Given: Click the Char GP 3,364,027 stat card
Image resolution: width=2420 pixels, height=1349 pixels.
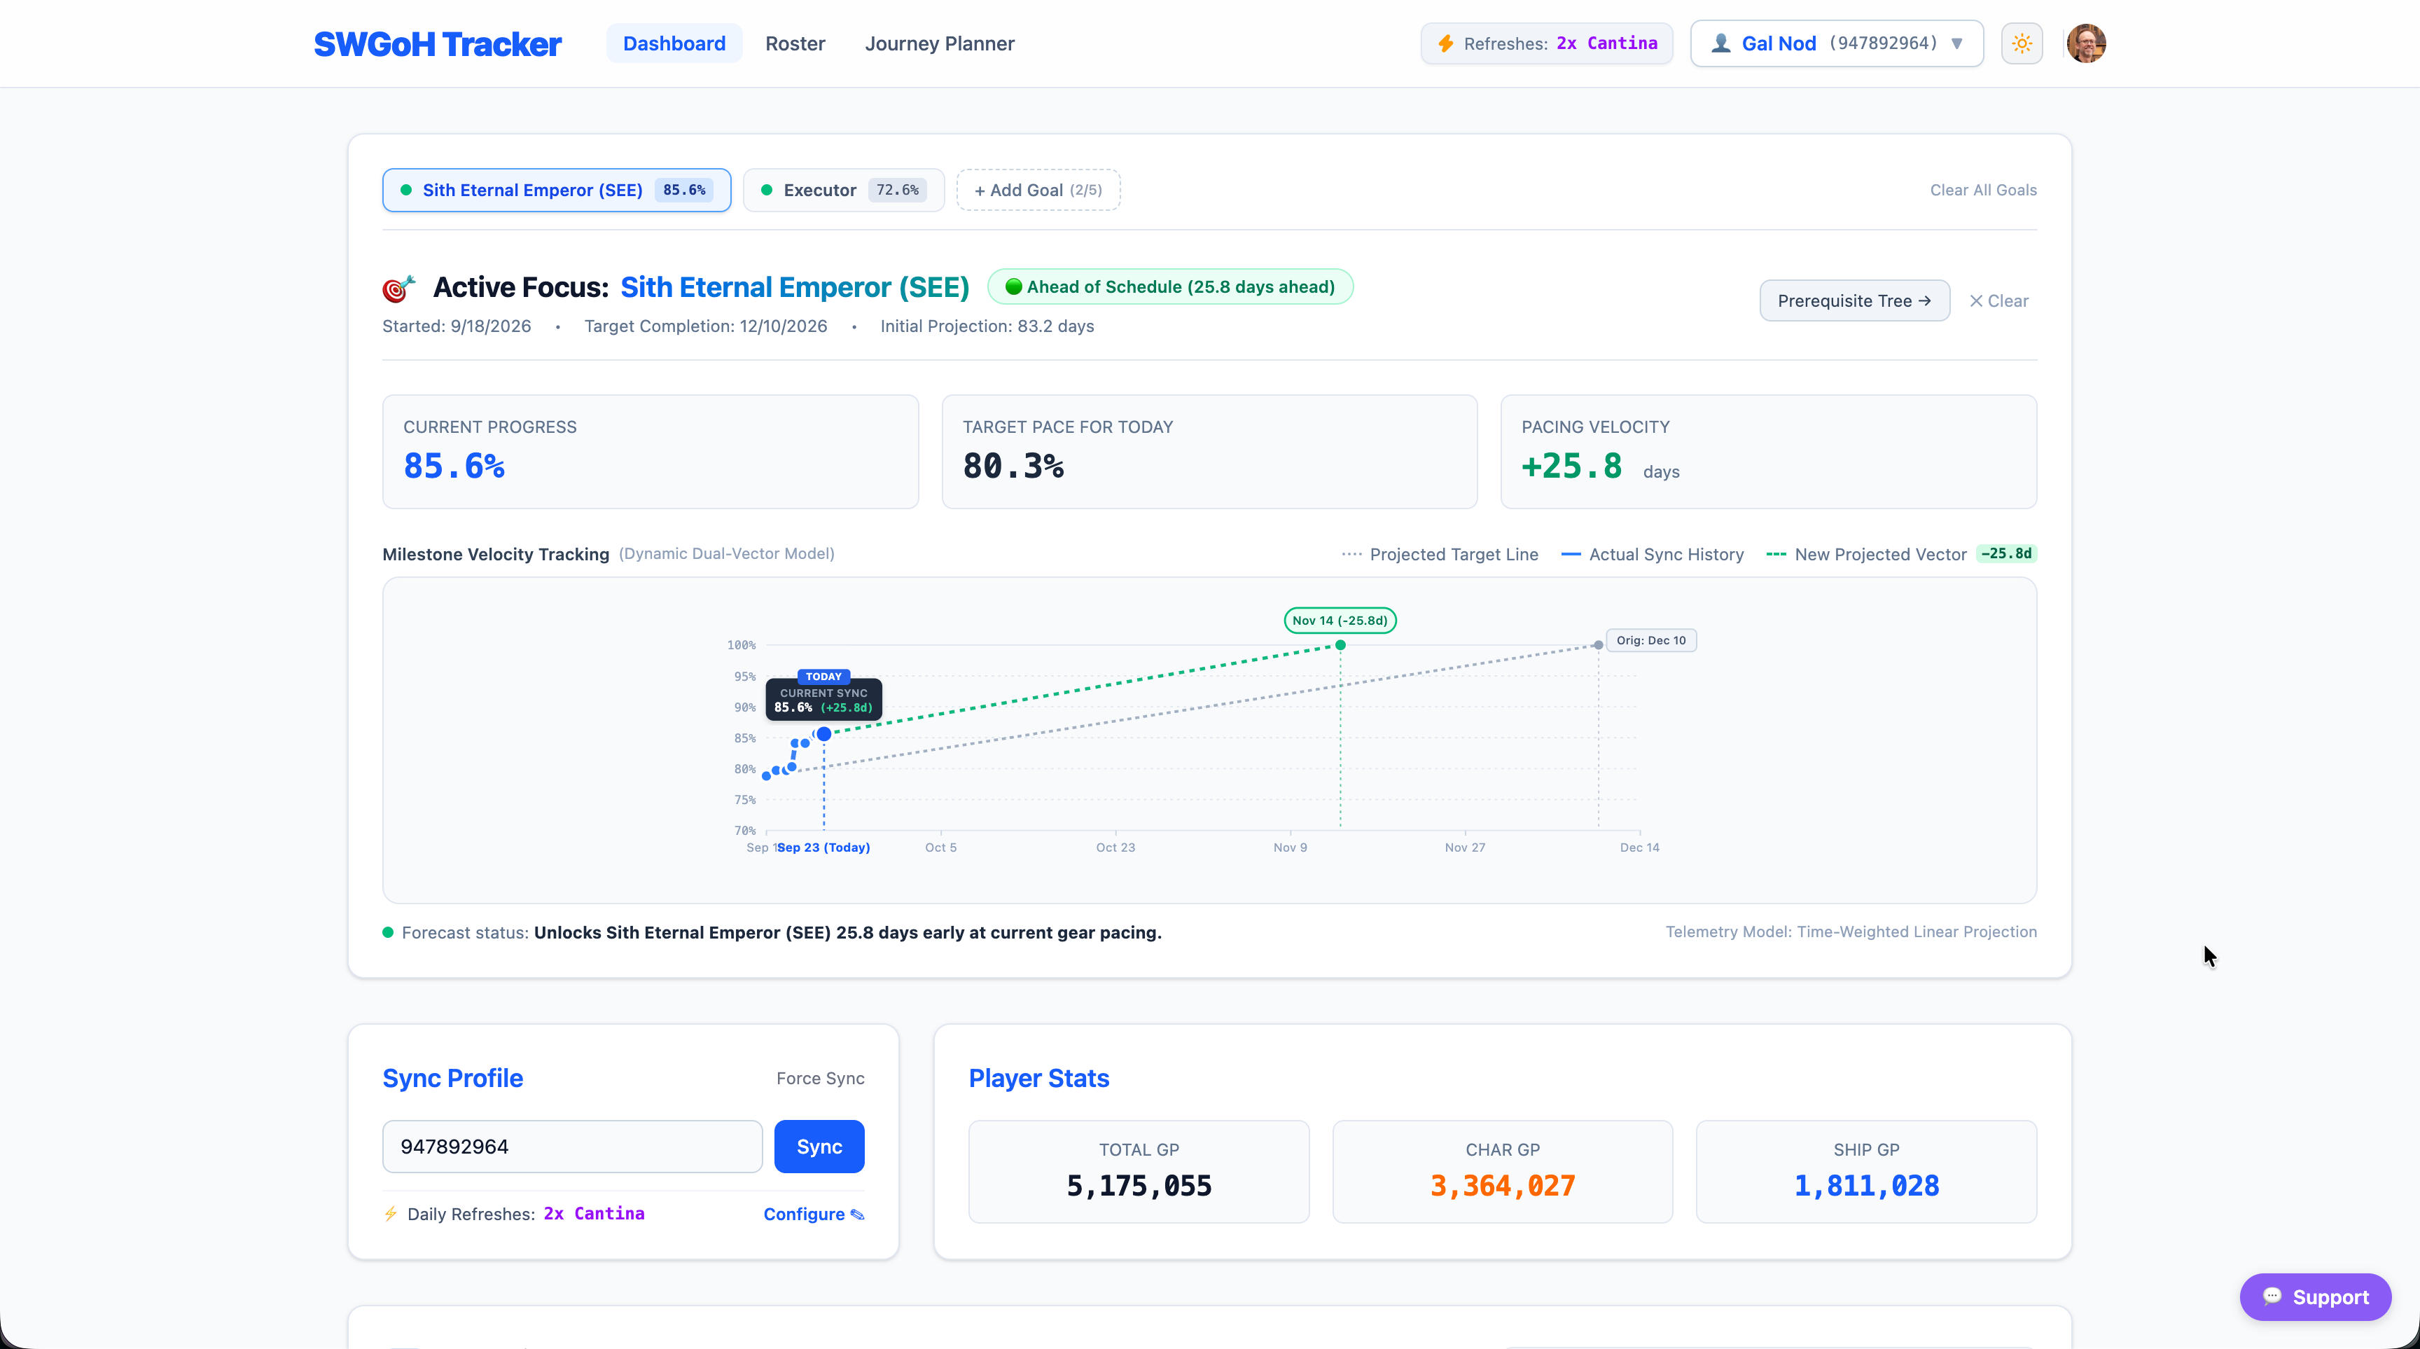Looking at the screenshot, I should tap(1502, 1172).
